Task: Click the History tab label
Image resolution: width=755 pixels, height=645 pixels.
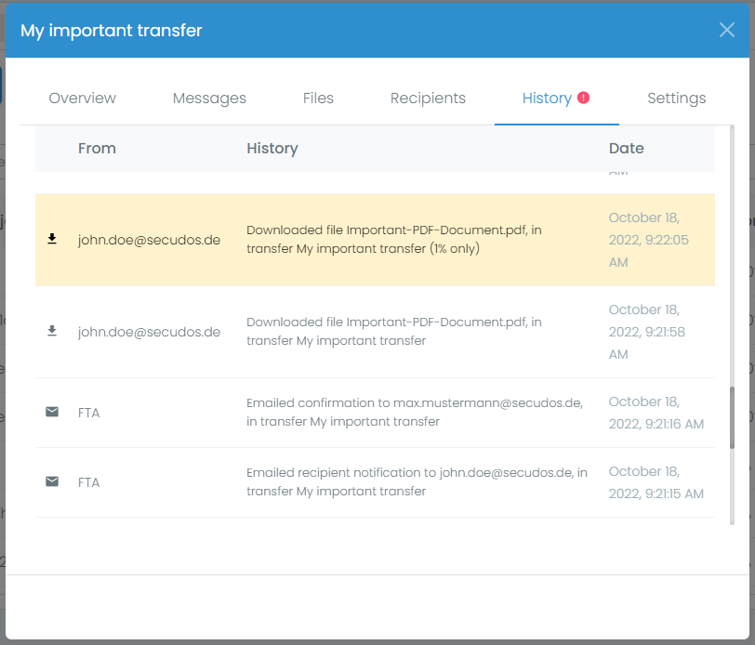Action: (547, 99)
